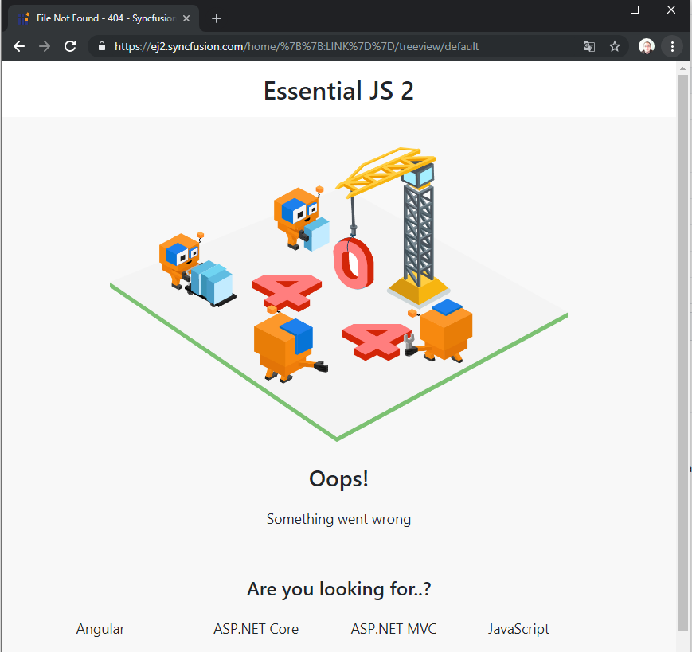Reload the current page
The width and height of the screenshot is (692, 652).
tap(70, 46)
